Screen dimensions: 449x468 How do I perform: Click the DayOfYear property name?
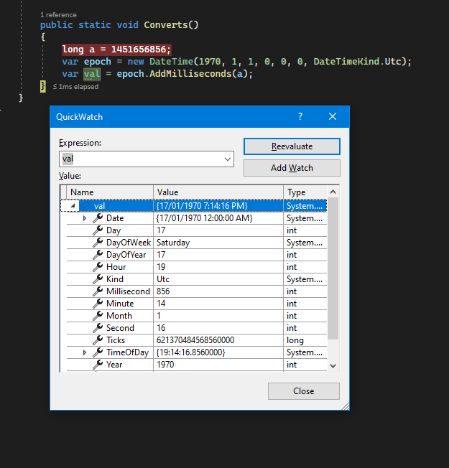[126, 255]
